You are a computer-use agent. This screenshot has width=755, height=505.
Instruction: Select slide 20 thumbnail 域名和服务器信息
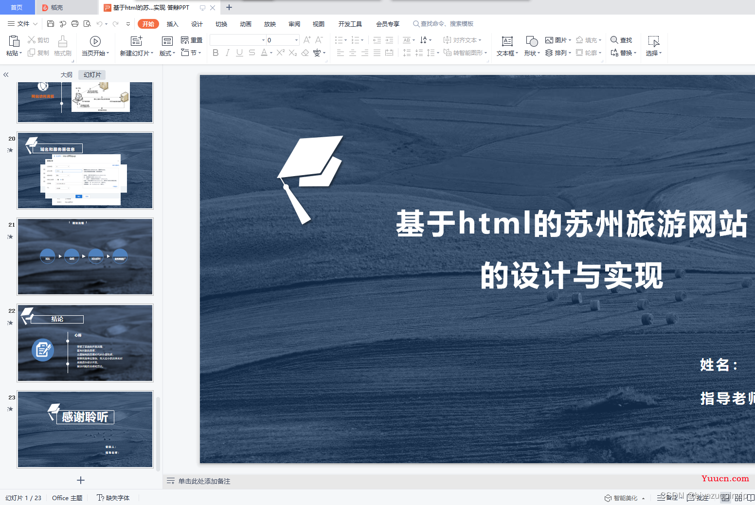click(x=85, y=170)
